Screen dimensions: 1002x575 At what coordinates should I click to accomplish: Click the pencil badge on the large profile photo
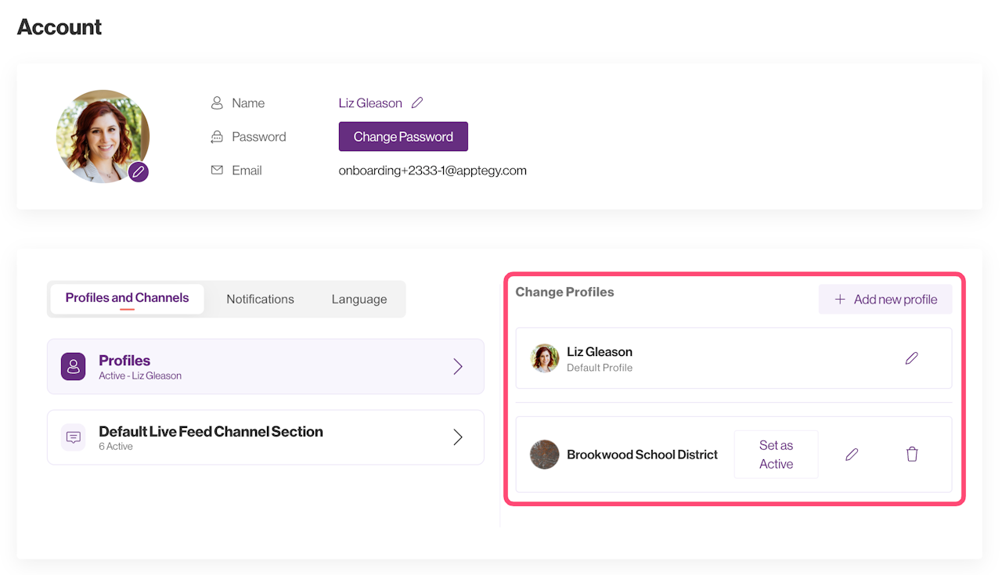pos(139,172)
